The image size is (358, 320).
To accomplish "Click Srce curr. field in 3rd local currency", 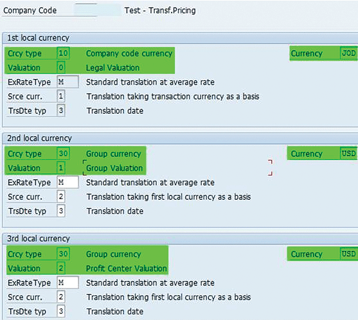I will pos(61,297).
